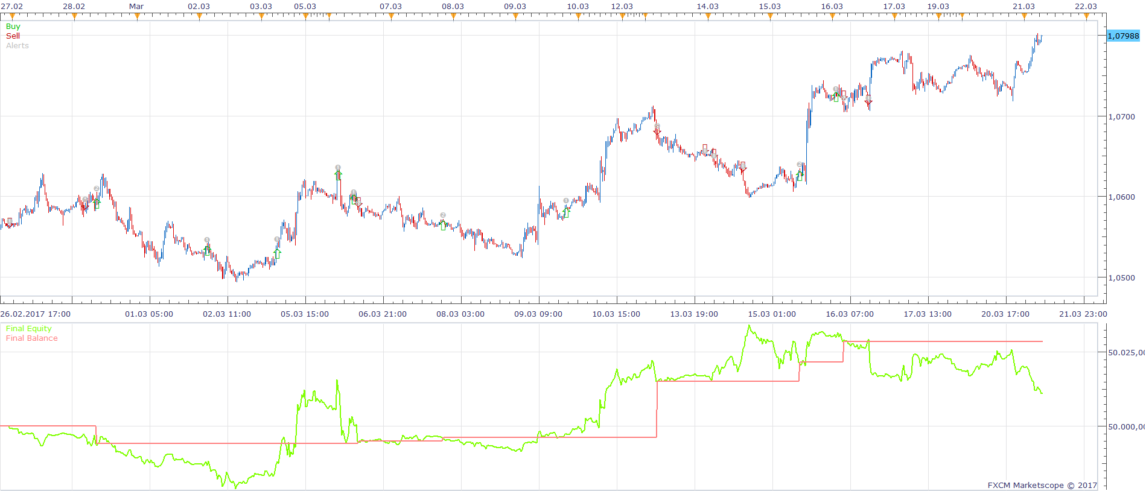Click the green Buy legend label
Screen dimensions: 1146x491
[13, 27]
